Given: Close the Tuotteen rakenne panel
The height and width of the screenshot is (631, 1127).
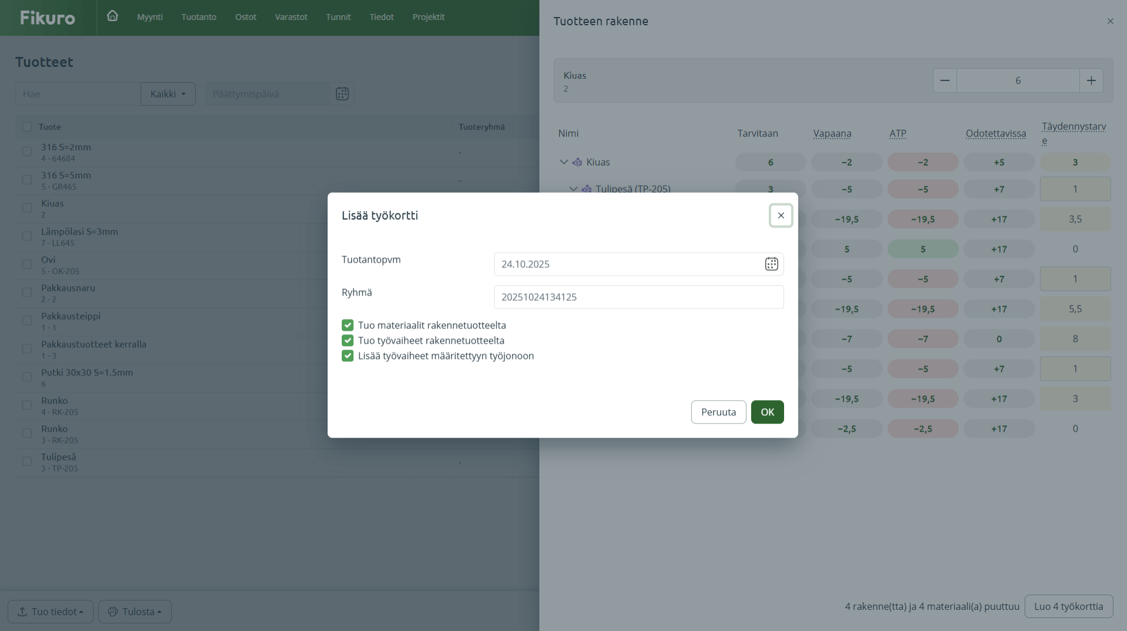Looking at the screenshot, I should pos(1110,21).
